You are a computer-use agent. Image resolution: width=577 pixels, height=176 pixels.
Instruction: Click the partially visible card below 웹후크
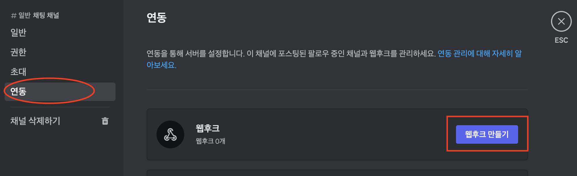tap(337, 173)
